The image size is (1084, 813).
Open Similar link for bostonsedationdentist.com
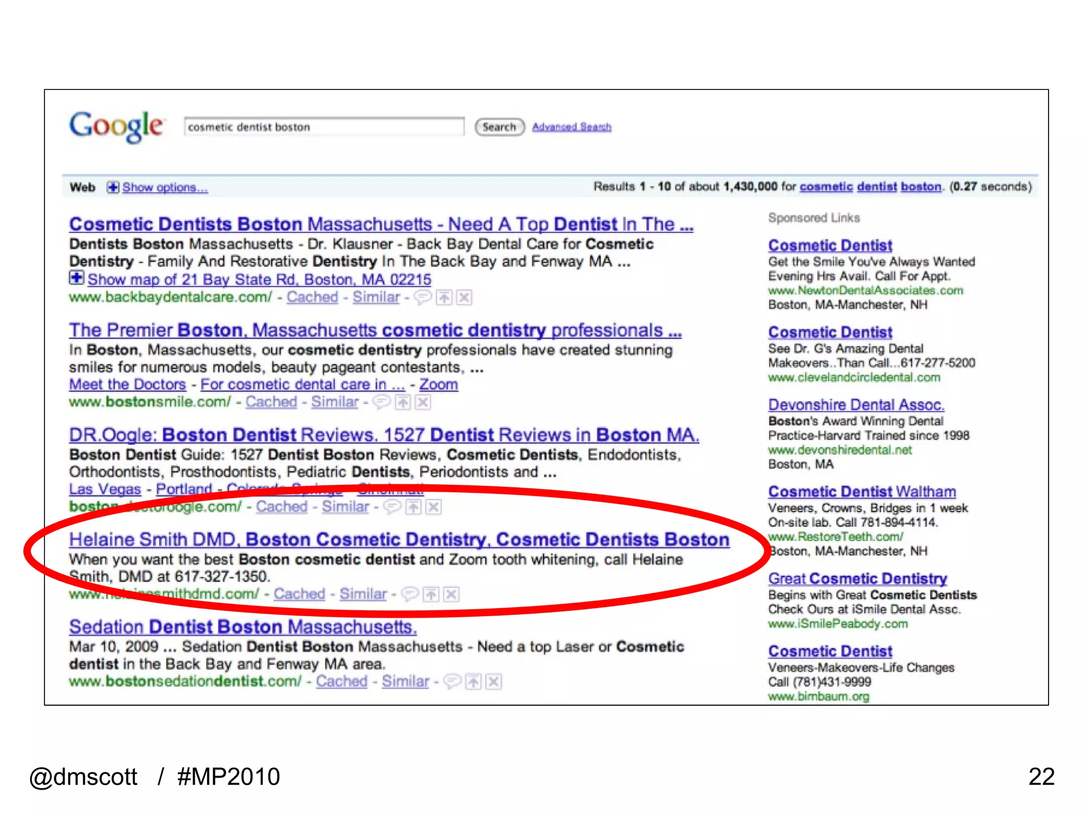tap(405, 681)
